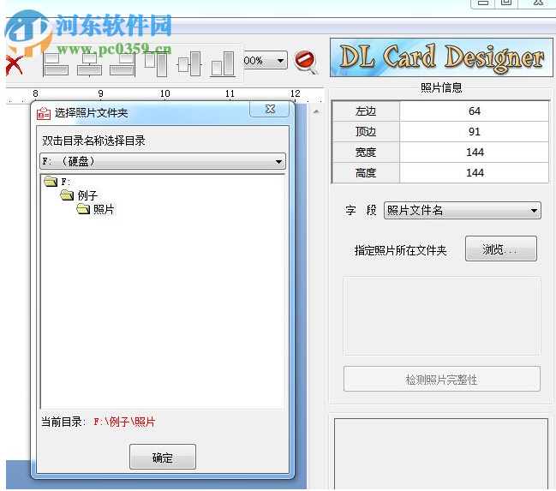Open the F: (硬盘) drive dropdown
Viewport: 556px width, 491px height.
tap(163, 162)
